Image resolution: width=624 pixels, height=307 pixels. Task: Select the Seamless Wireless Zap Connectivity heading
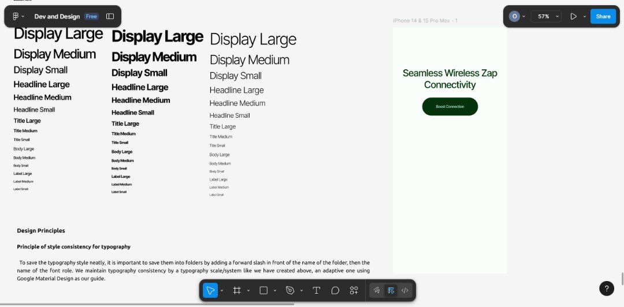[450, 78]
